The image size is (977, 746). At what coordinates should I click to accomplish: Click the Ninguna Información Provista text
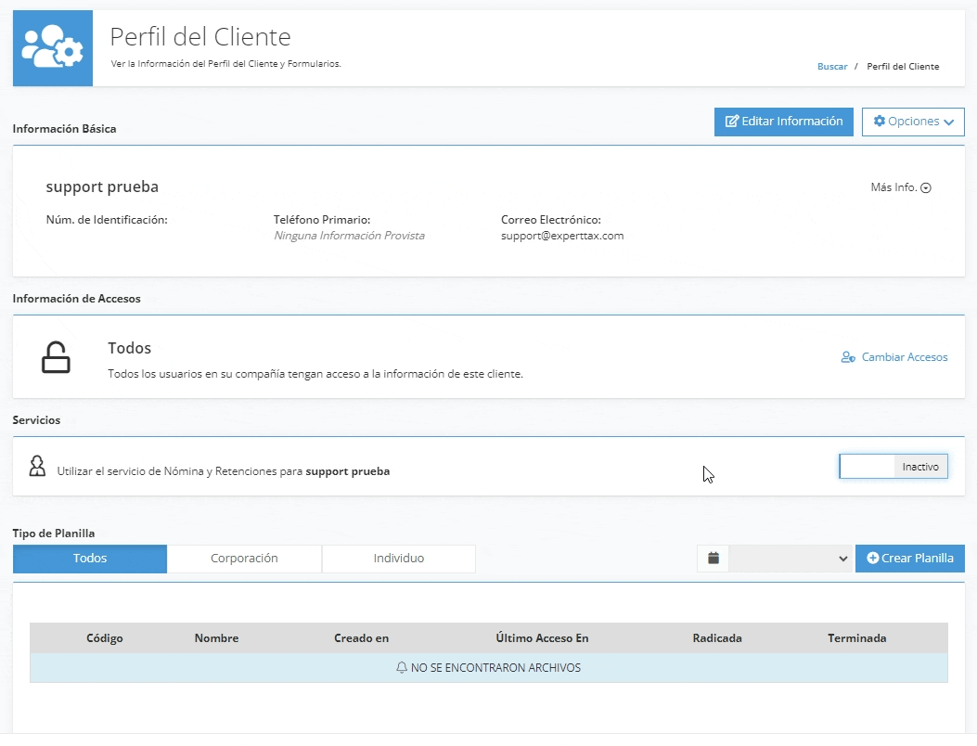(349, 236)
